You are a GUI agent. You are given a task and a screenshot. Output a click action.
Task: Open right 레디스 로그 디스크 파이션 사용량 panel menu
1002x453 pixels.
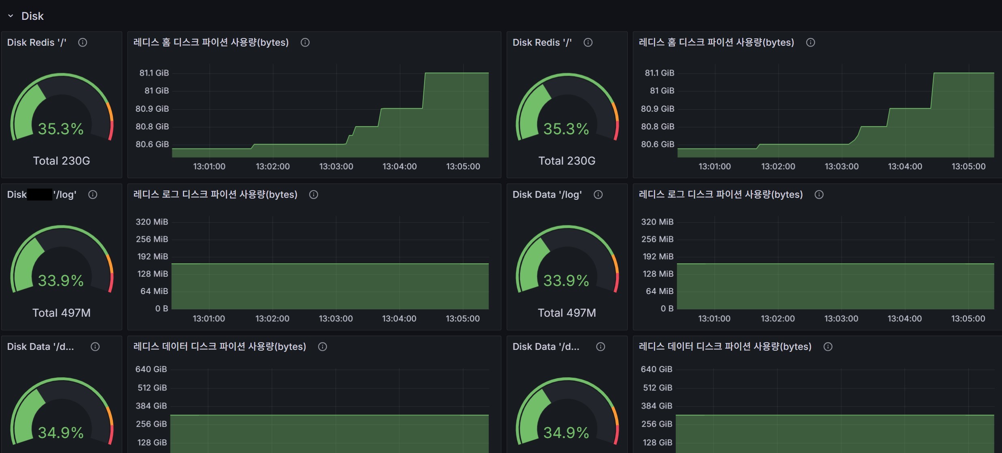pos(720,195)
